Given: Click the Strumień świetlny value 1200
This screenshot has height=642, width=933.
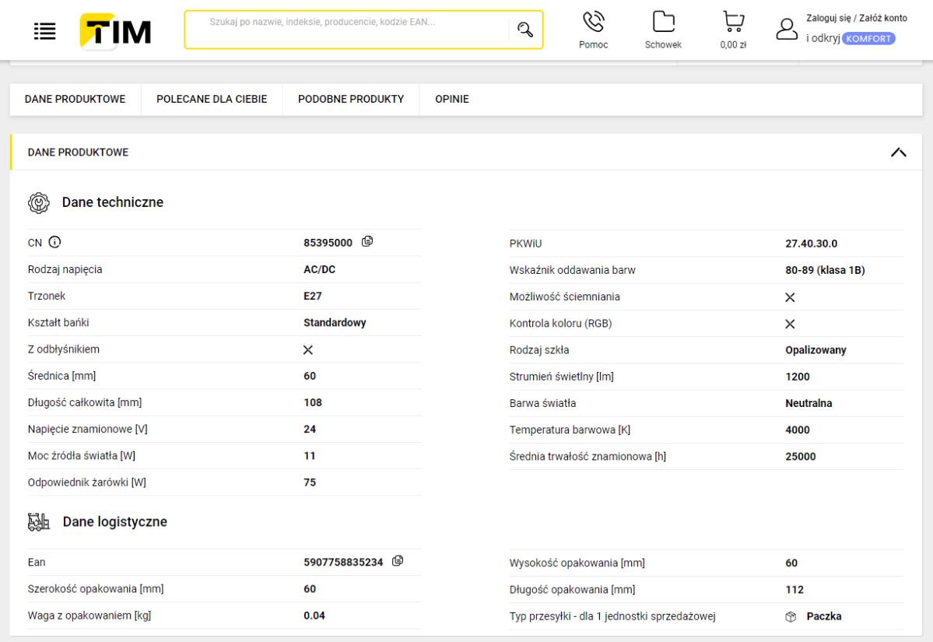Looking at the screenshot, I should pos(798,377).
